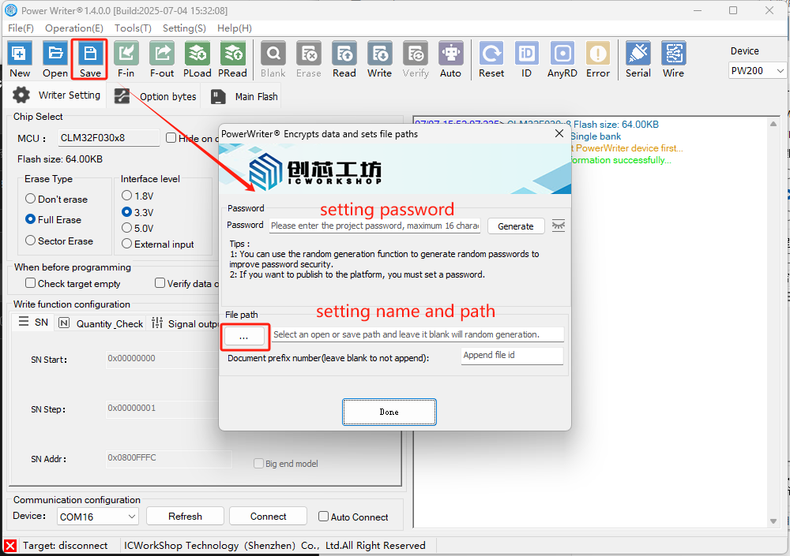Image resolution: width=790 pixels, height=556 pixels.
Task: Select the PLoad toolbar icon
Action: coord(197,59)
